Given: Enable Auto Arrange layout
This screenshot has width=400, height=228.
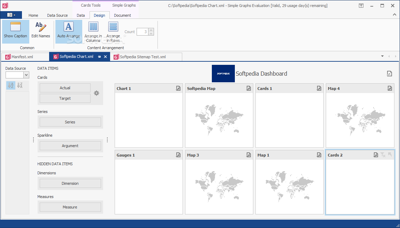Looking at the screenshot, I should tap(69, 32).
